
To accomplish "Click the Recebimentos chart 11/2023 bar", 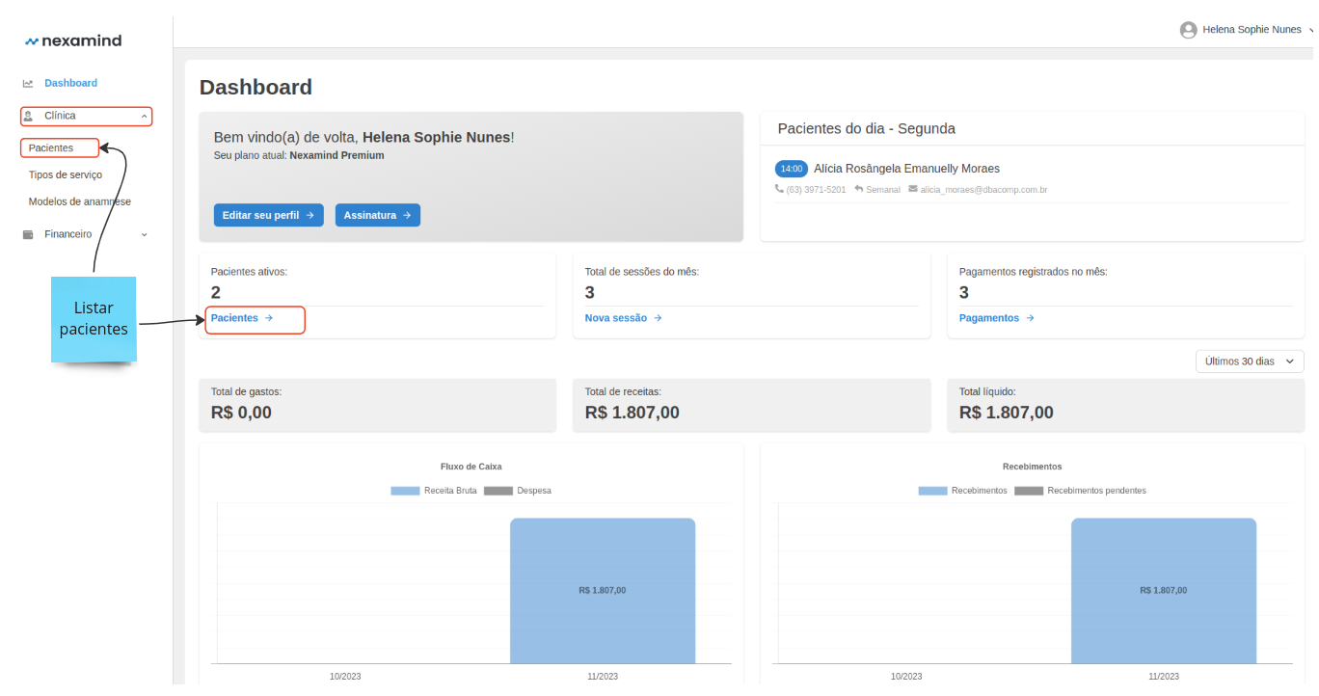I will (x=1164, y=591).
